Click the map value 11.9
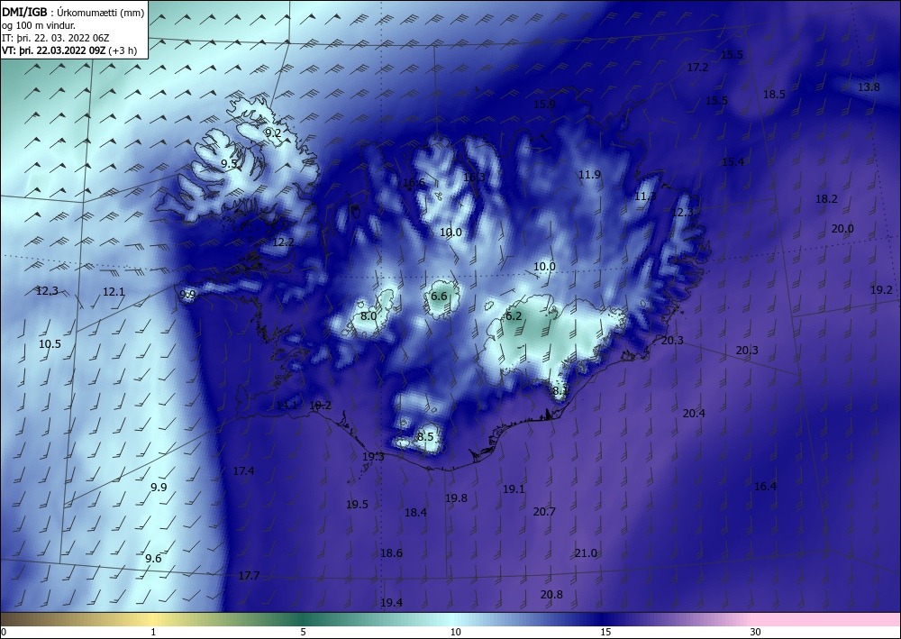The height and width of the screenshot is (639, 901). 589,175
